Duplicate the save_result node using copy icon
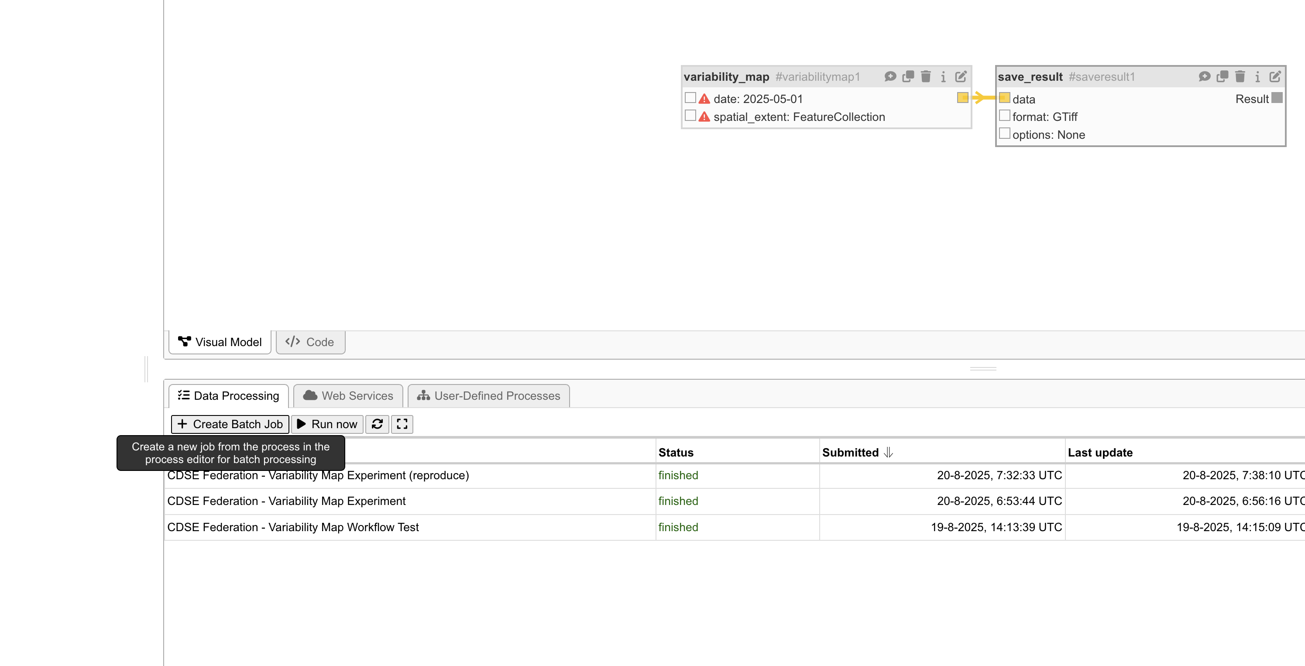 tap(1223, 76)
